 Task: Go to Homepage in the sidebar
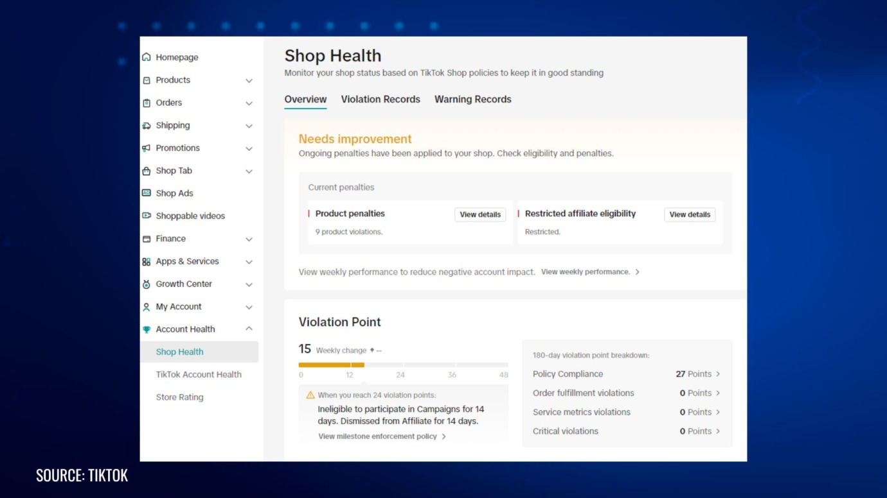(177, 57)
